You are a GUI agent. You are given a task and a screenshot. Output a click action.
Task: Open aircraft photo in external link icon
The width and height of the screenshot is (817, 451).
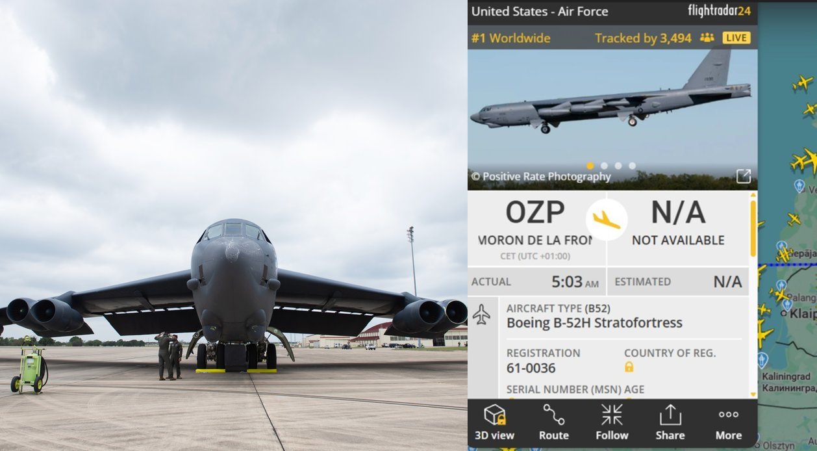click(744, 176)
